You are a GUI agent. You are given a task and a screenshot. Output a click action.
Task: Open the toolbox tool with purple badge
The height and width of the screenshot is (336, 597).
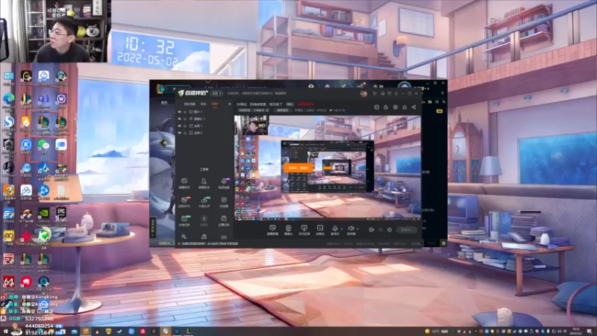coord(224,183)
